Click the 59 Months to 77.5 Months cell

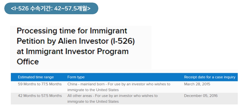point(40,84)
